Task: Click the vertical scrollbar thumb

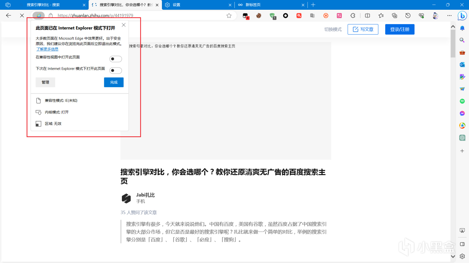Action: point(453,43)
